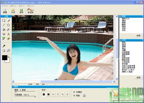Apply the selected 效果 effect

click(x=138, y=78)
